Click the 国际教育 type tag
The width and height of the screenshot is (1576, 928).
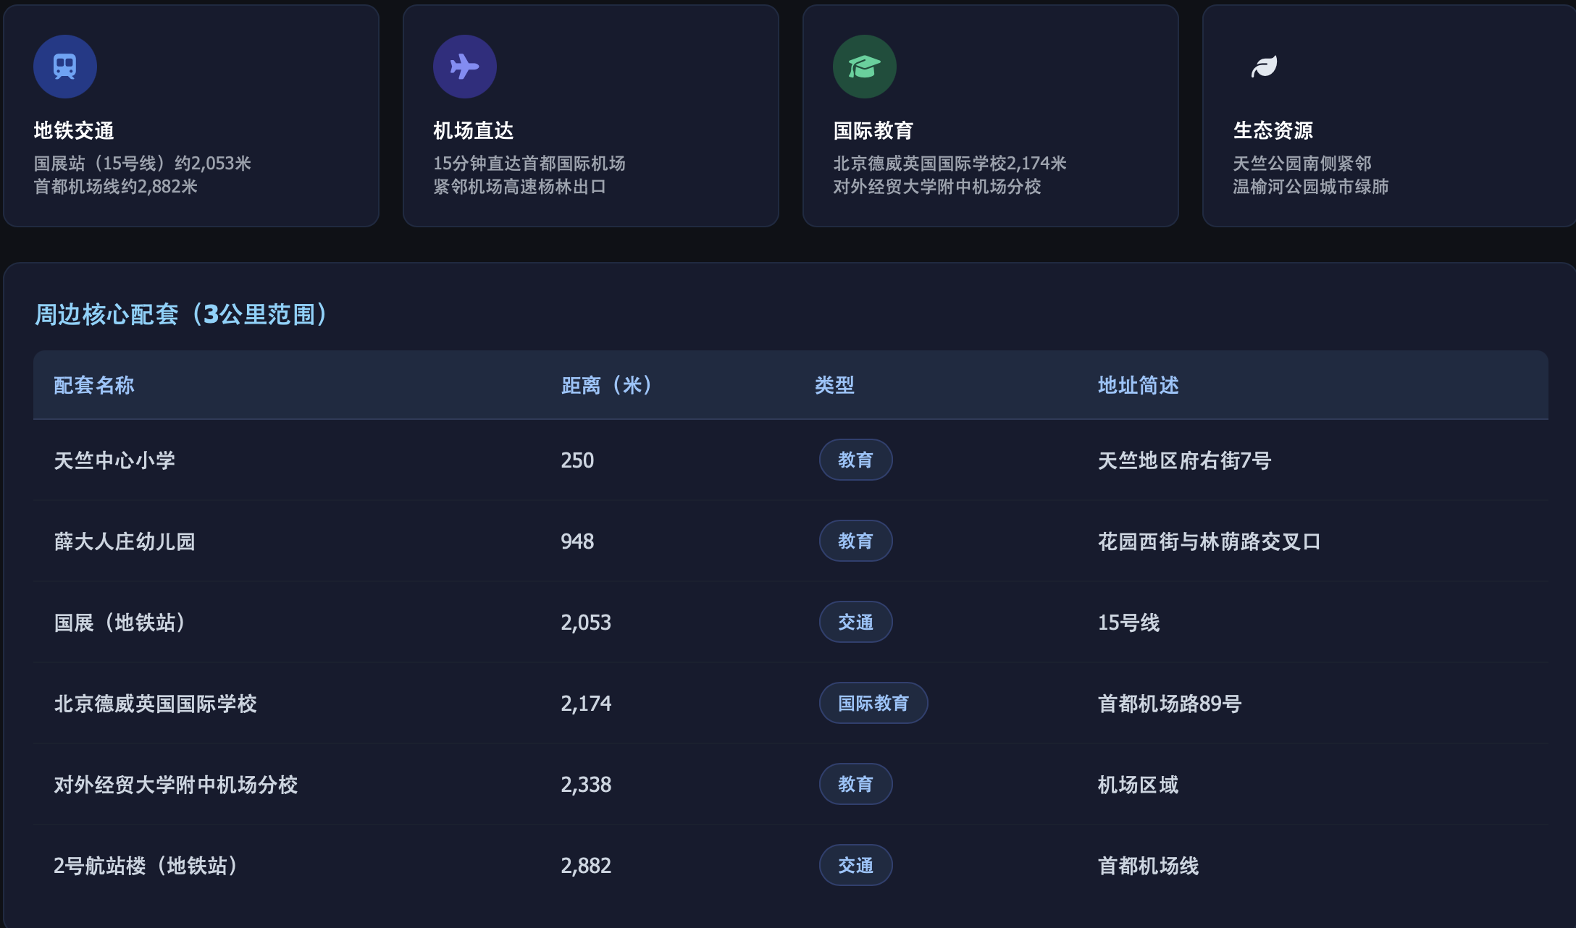point(873,703)
